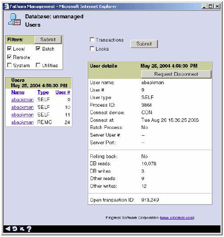The image size is (224, 237).
Task: Uncheck the Local filter checkbox
Action: point(9,49)
